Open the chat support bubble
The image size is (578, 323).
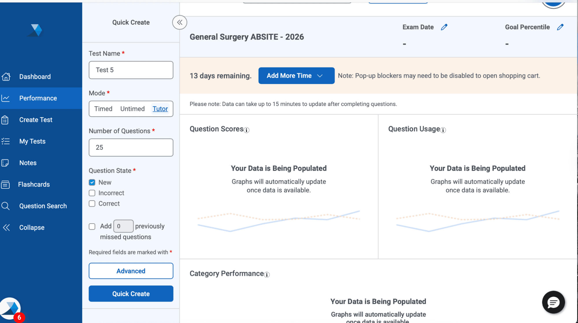553,302
